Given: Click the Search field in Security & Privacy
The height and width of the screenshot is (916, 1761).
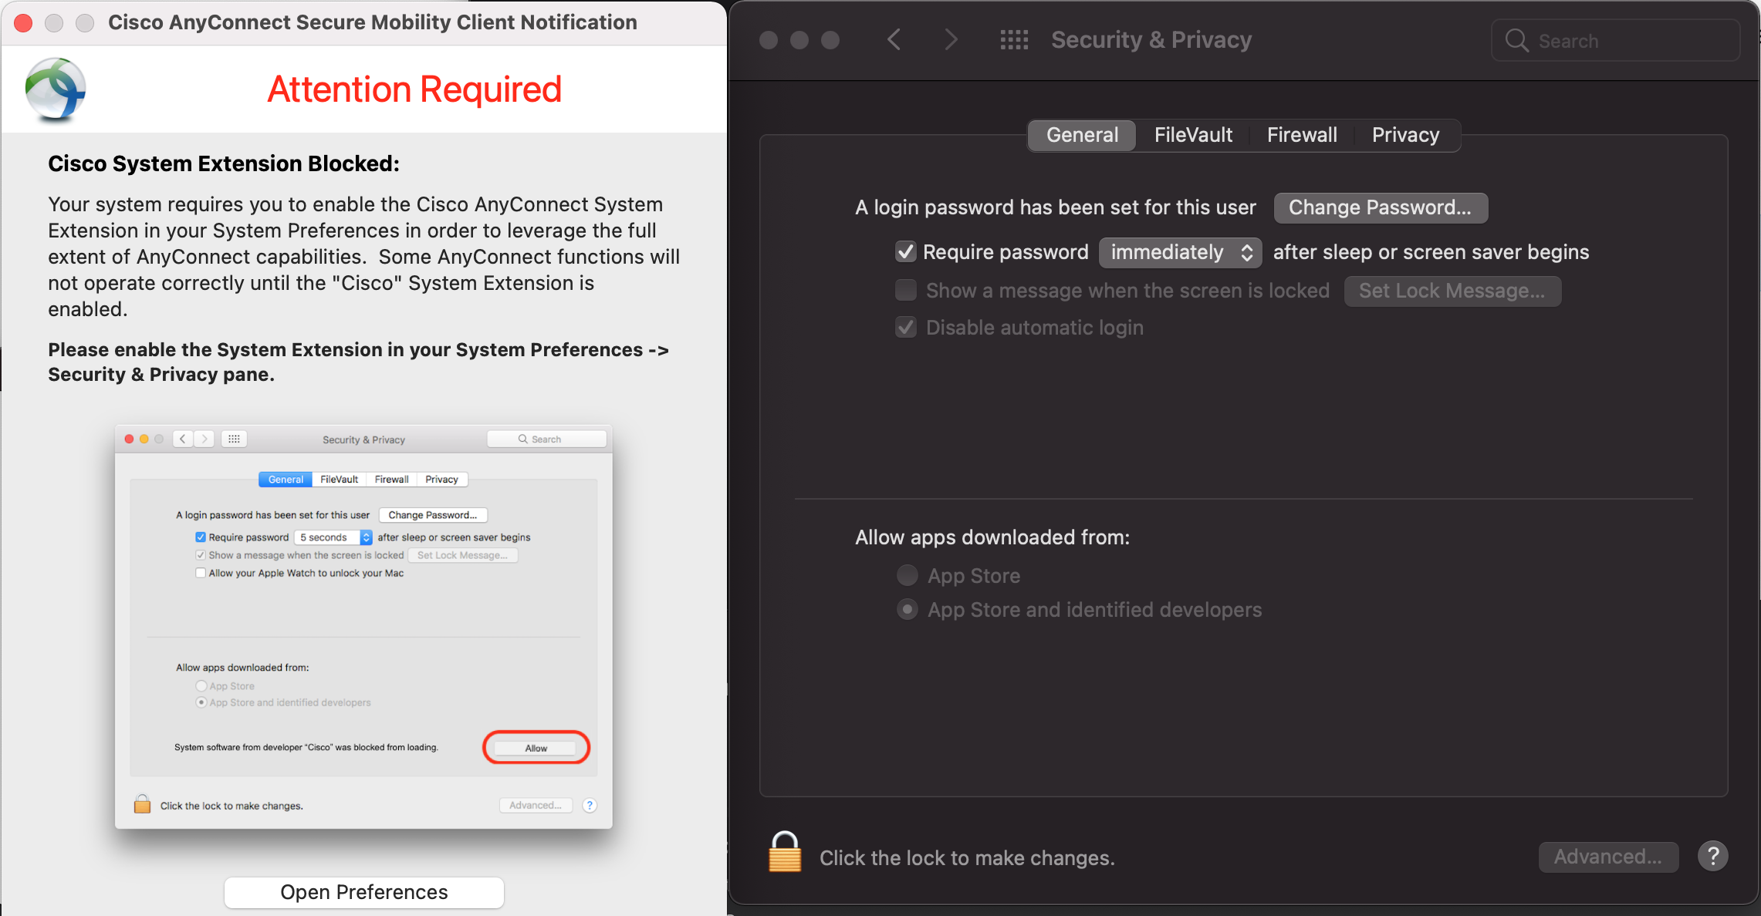Looking at the screenshot, I should [1628, 41].
